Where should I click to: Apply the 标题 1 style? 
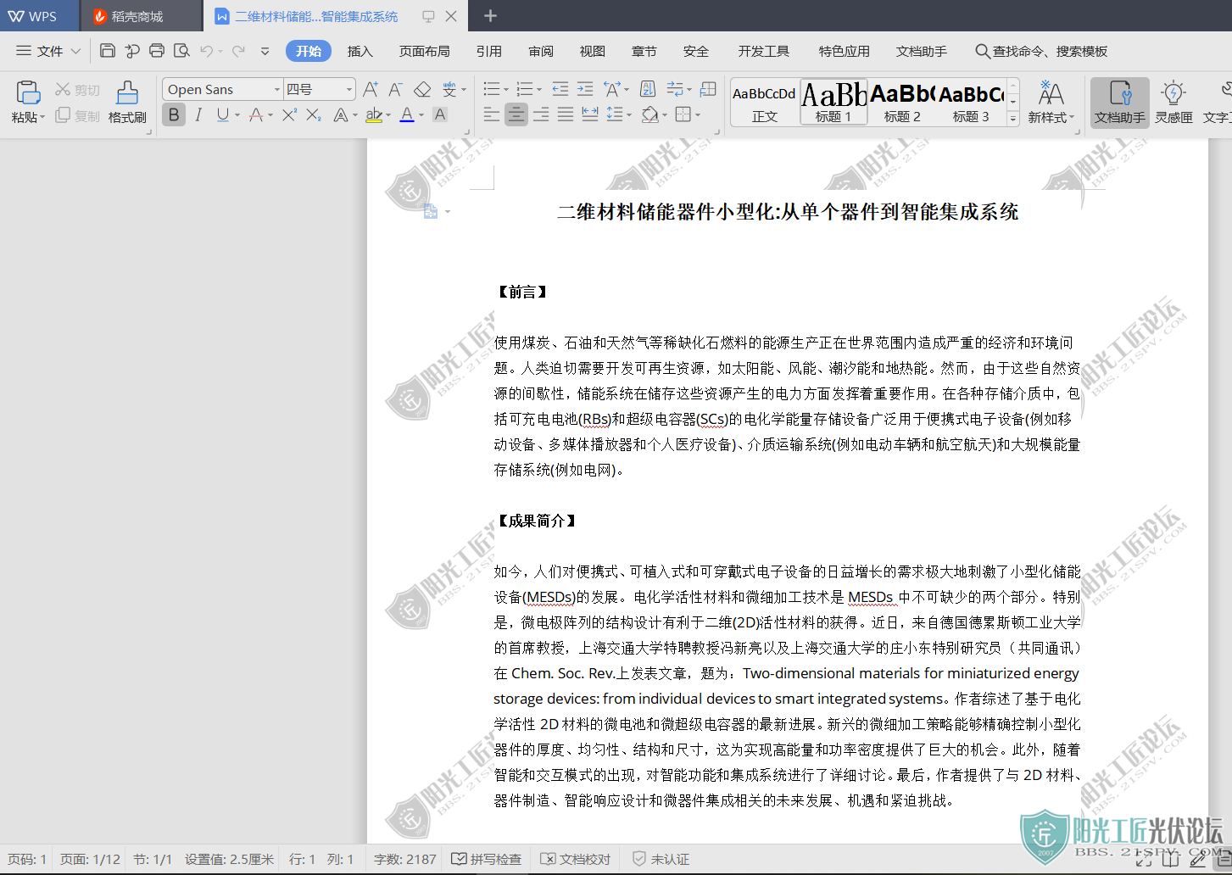834,102
